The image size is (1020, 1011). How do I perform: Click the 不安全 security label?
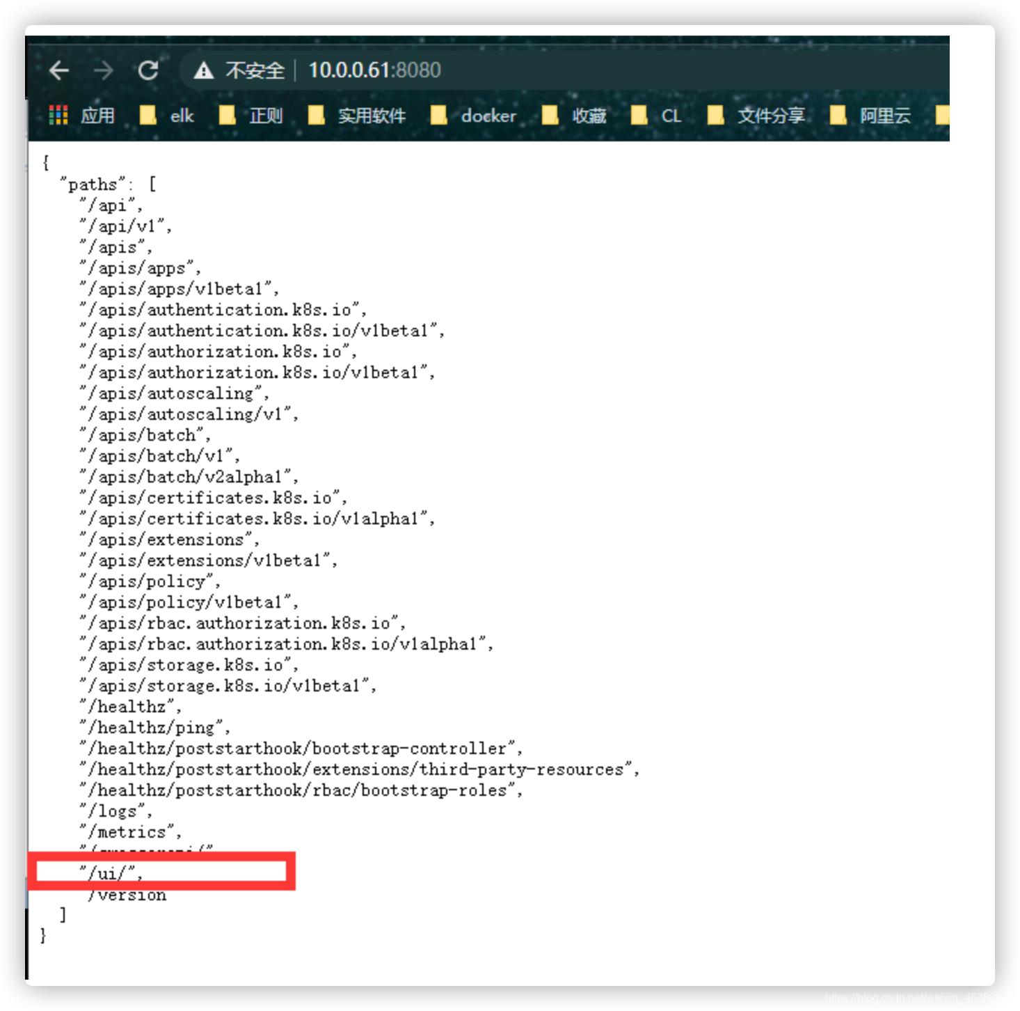[255, 70]
